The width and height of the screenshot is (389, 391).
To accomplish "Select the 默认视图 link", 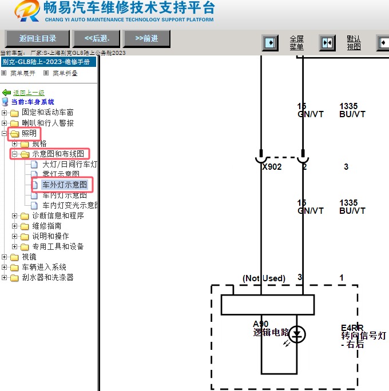I will coord(354,43).
